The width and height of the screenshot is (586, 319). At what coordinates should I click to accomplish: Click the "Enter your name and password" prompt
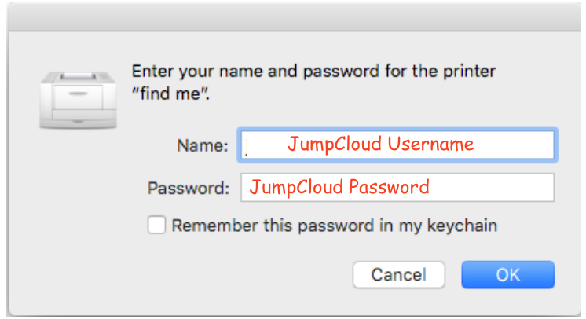click(x=313, y=71)
